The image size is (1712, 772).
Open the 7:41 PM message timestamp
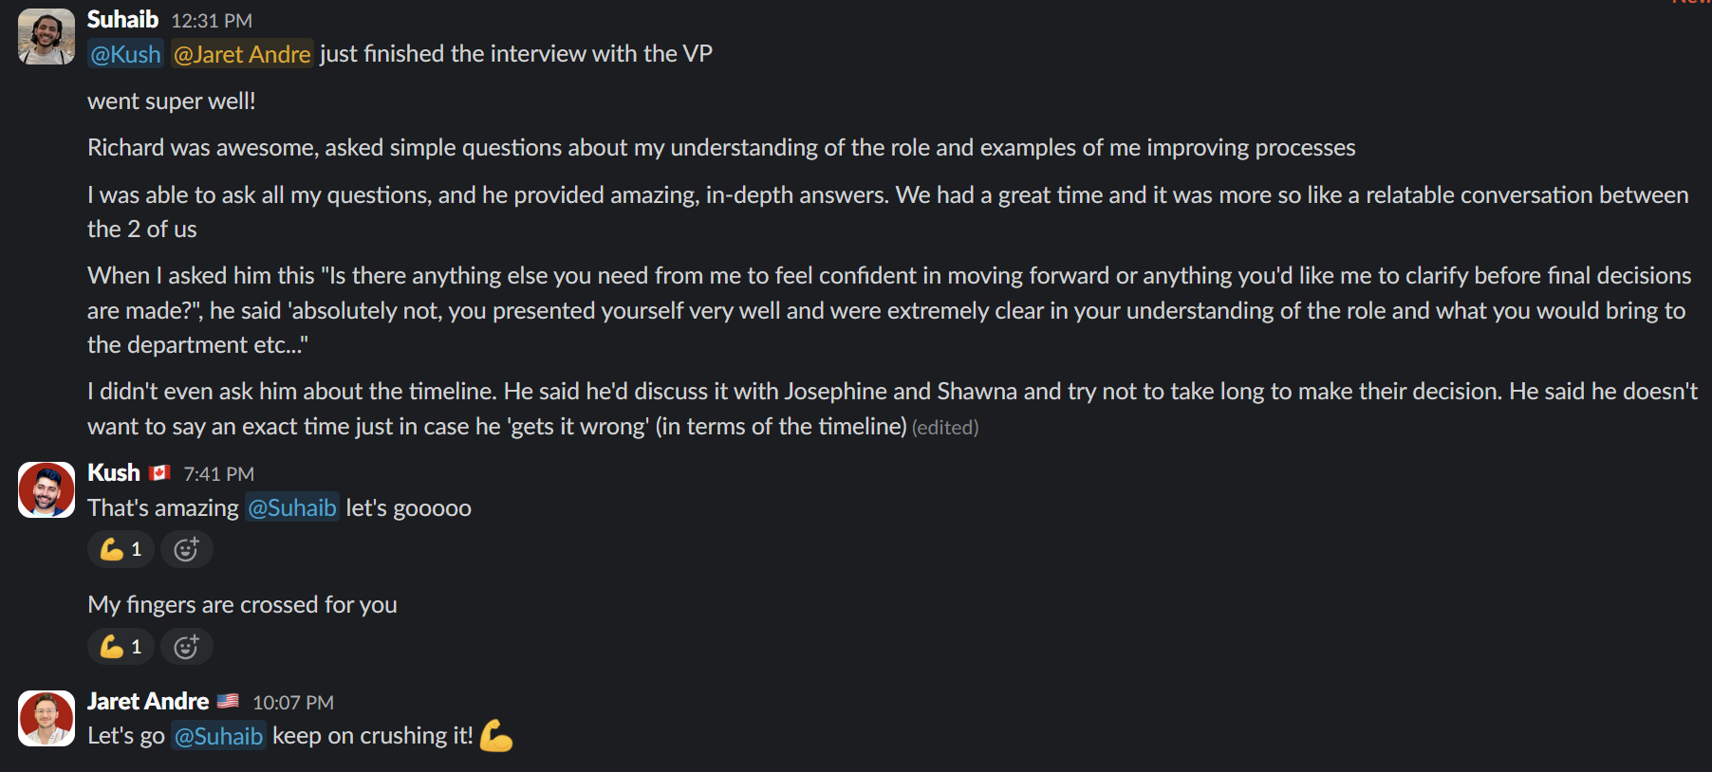coord(218,474)
